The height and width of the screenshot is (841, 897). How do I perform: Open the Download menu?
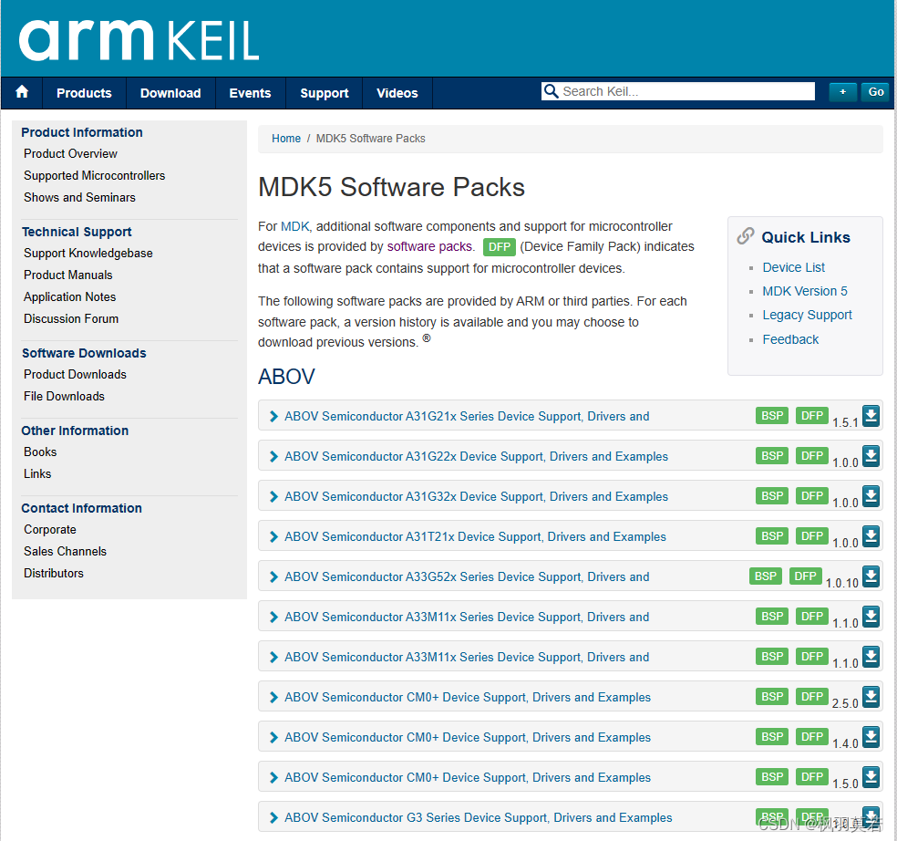pos(170,93)
